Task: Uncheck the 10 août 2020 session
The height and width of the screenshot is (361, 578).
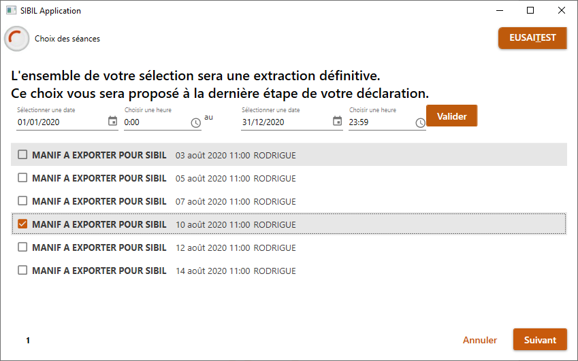Action: coord(22,224)
